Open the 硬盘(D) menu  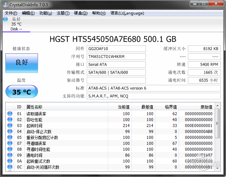tap(80, 13)
